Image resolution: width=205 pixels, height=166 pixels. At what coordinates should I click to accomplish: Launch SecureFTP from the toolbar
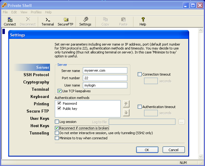tap(65, 22)
